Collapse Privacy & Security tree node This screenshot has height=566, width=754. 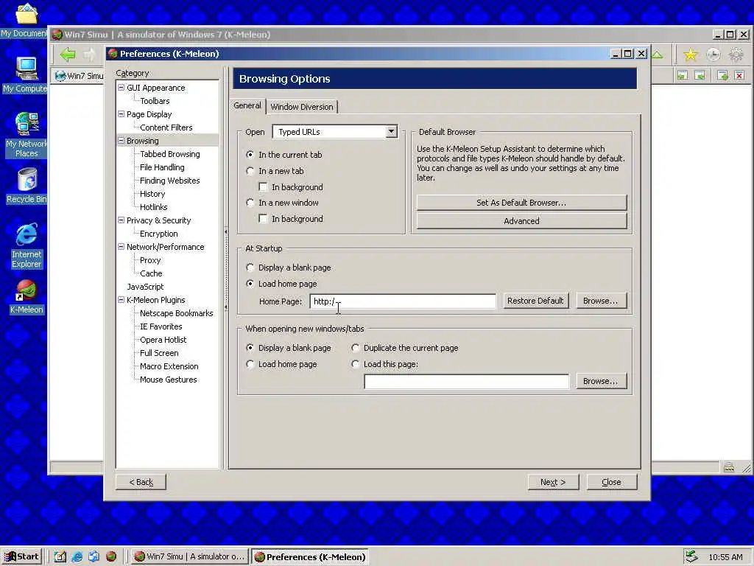coord(121,220)
